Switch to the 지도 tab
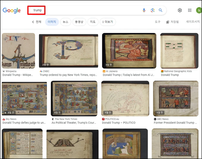This screenshot has width=202, height=159. click(93, 22)
